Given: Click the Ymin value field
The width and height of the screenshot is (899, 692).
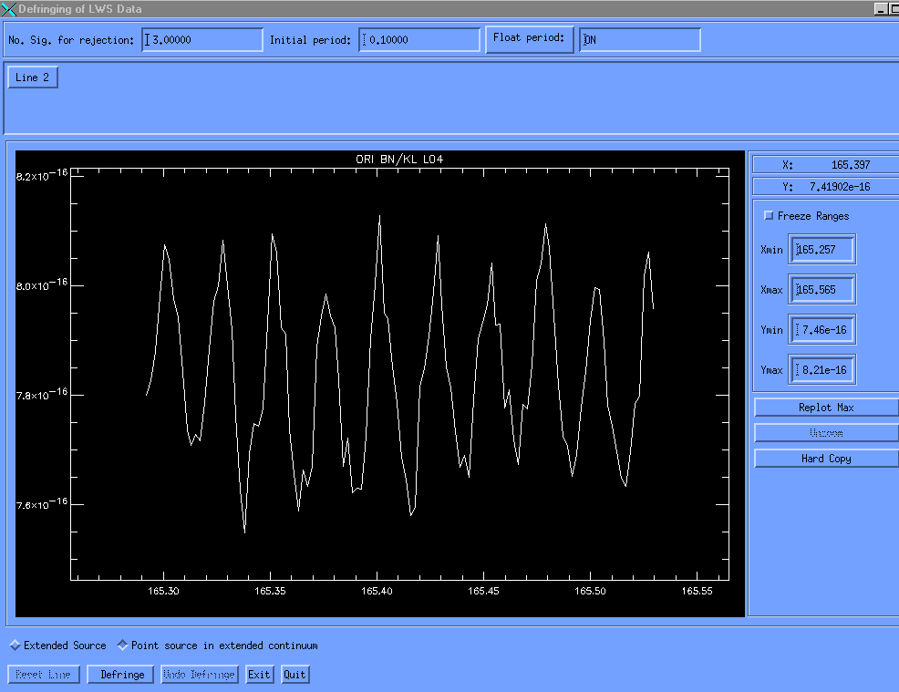Looking at the screenshot, I should click(822, 330).
